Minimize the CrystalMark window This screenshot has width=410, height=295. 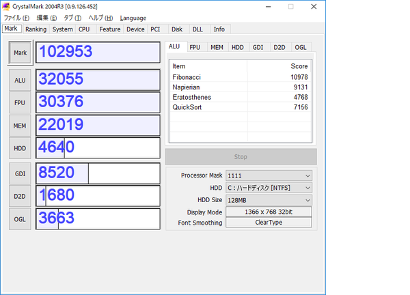269,7
